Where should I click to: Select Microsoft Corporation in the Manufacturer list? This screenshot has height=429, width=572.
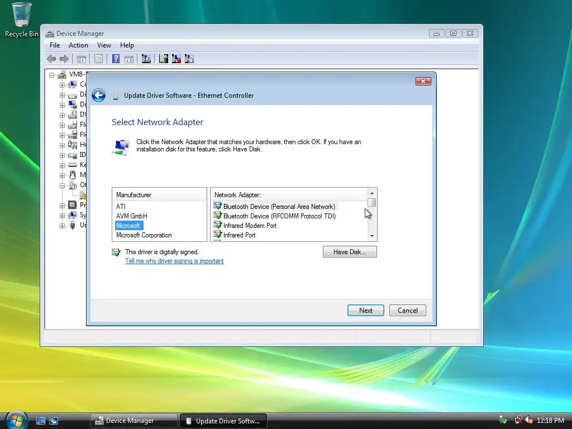[x=144, y=235]
